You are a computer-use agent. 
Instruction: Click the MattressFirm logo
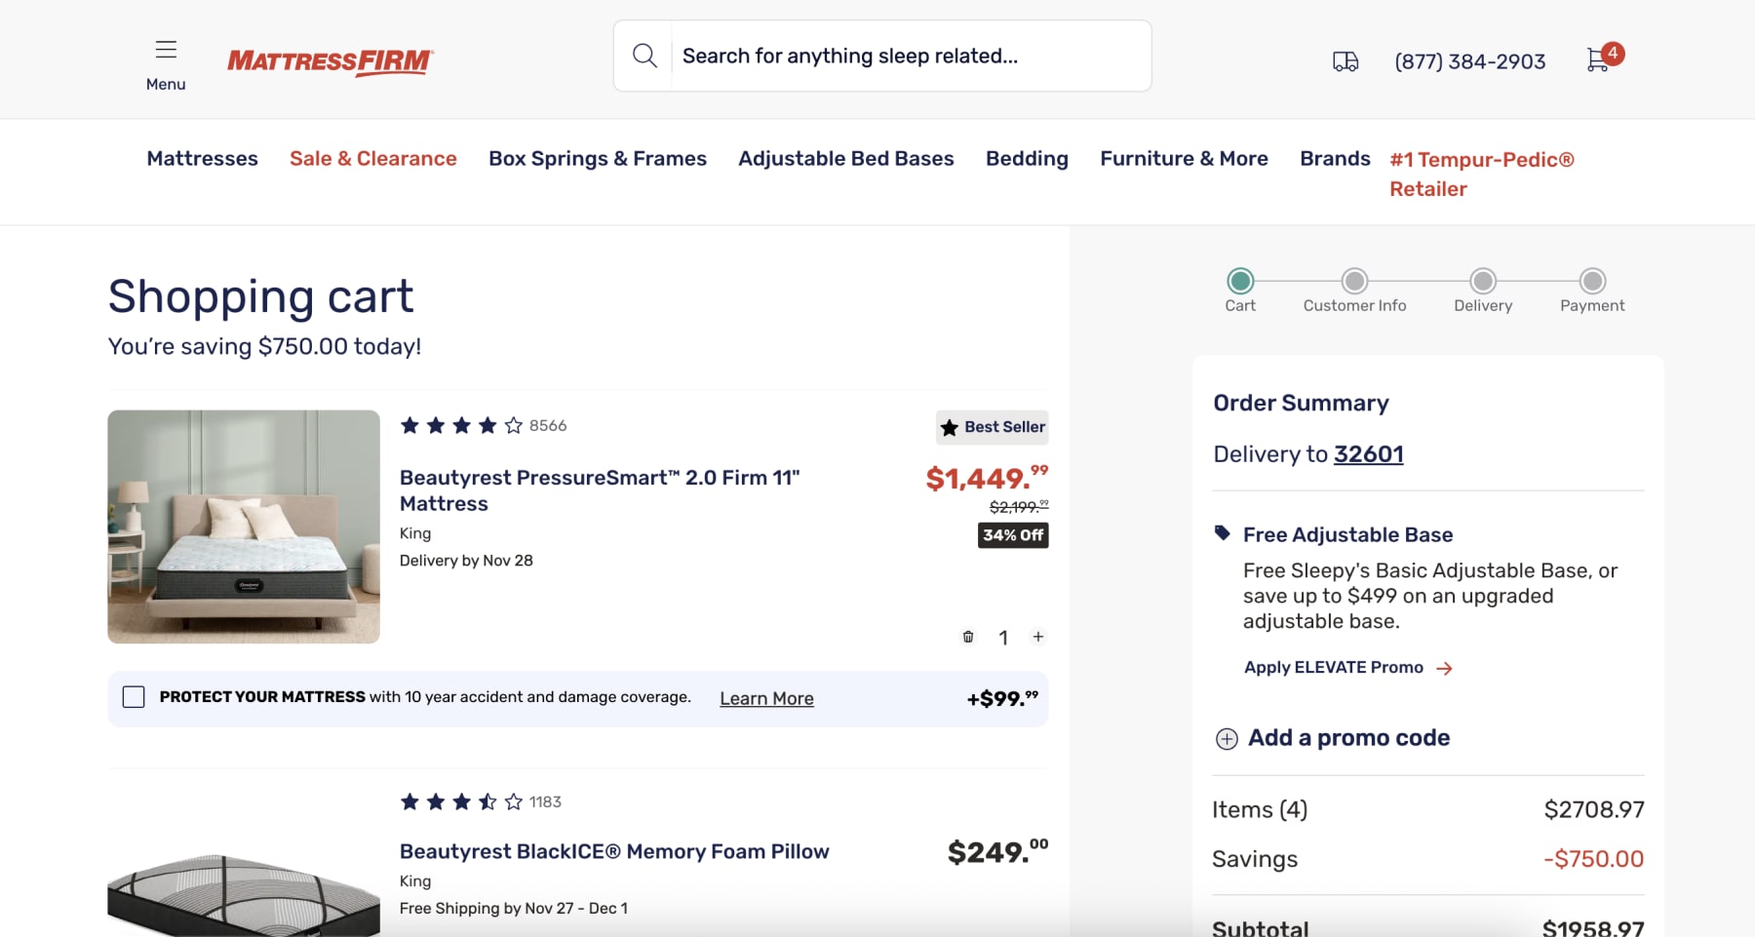[331, 61]
